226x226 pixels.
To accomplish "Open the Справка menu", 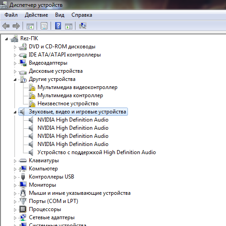I will pyautogui.click(x=82, y=15).
